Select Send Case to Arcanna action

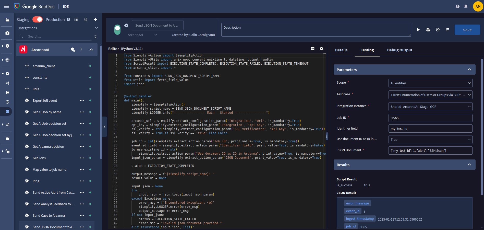pyautogui.click(x=49, y=215)
